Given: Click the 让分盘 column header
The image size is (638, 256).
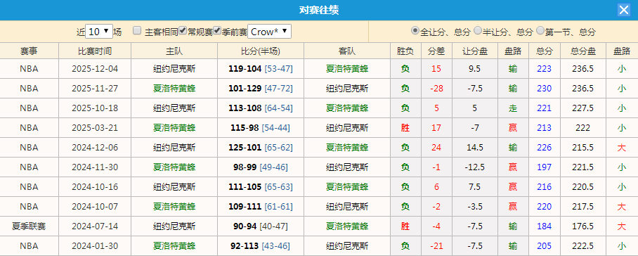Looking at the screenshot, I should 475,51.
